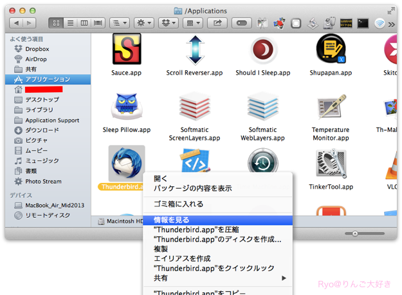
Task: Open the grid item-grouping dropdown
Action: [x=193, y=23]
